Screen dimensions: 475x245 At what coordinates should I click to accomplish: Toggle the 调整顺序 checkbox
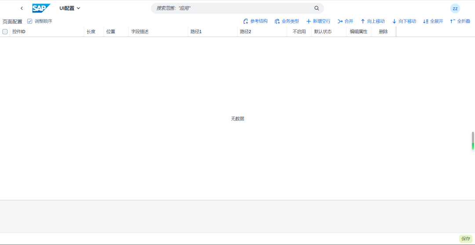[x=30, y=21]
